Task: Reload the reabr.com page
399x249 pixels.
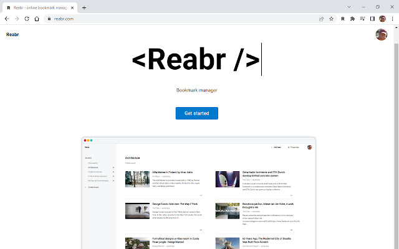Action: (x=27, y=19)
